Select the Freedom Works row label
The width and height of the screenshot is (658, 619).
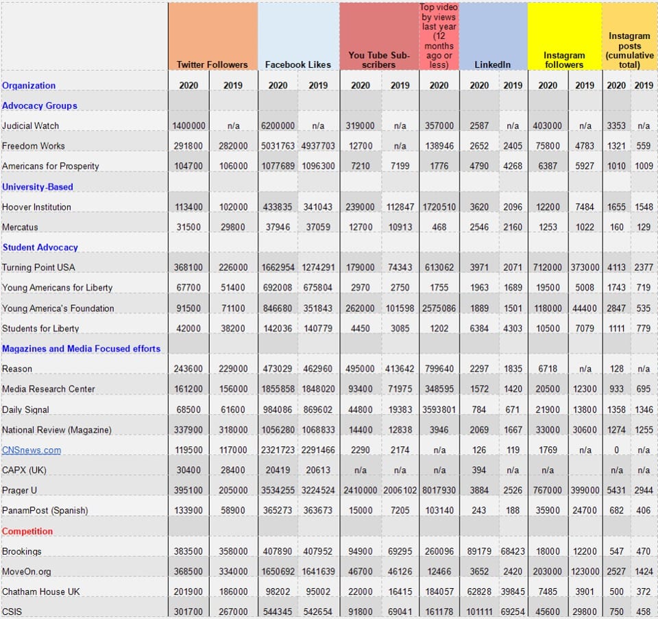click(33, 145)
